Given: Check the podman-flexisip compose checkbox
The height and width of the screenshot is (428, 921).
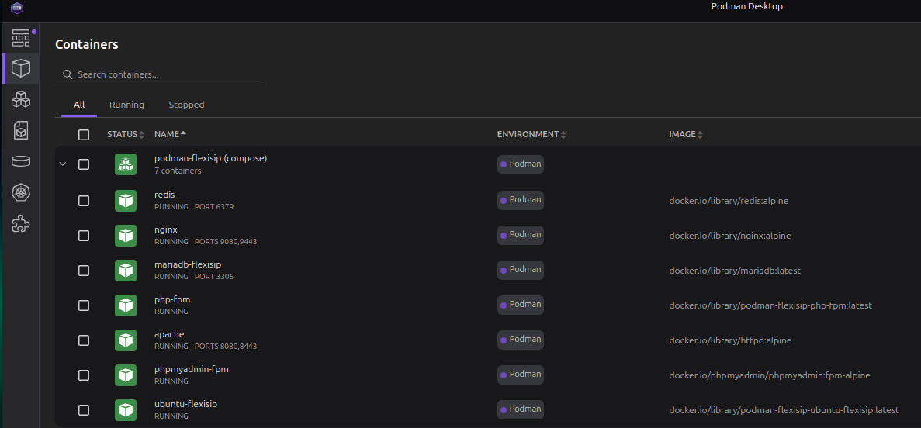Looking at the screenshot, I should 83,164.
